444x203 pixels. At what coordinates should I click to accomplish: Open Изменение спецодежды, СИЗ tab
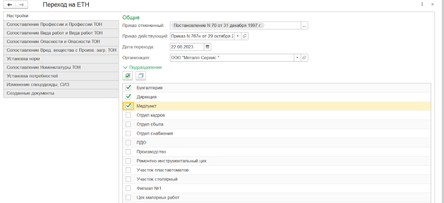(x=61, y=85)
